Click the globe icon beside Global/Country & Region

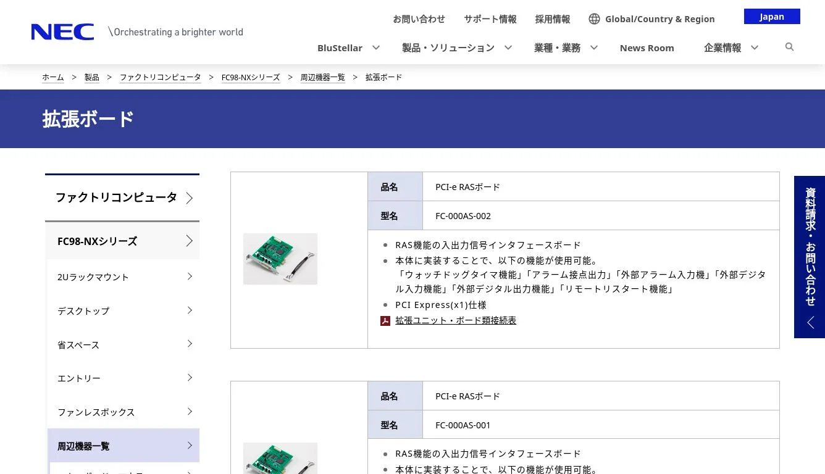594,19
